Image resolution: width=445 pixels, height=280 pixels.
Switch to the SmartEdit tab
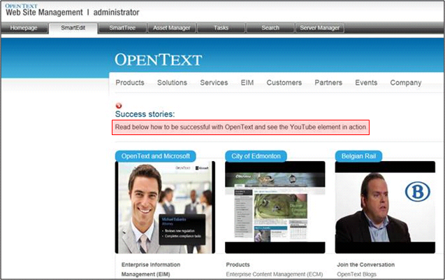(x=73, y=28)
